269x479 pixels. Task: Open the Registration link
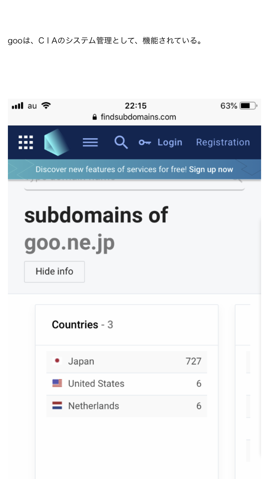pos(223,143)
